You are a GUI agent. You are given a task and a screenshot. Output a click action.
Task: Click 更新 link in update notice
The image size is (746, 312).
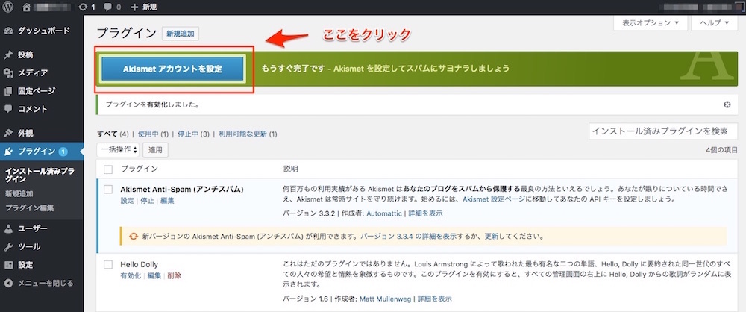[x=492, y=237]
